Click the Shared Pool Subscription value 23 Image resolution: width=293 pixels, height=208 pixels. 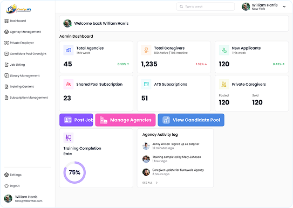pos(67,98)
